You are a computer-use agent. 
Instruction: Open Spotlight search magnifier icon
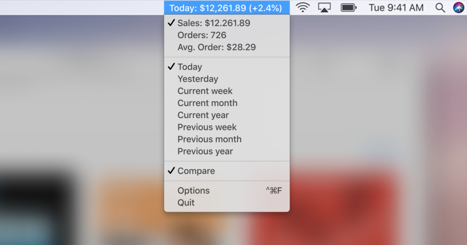[440, 7]
